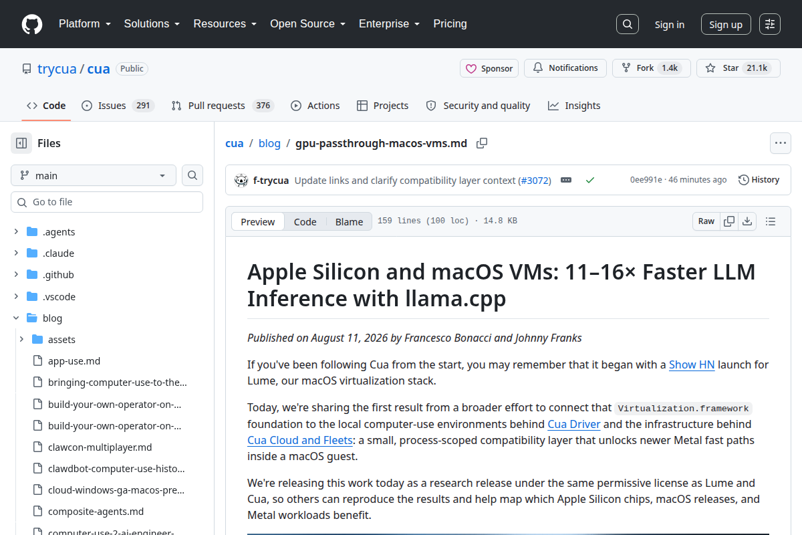
Task: Open pull request #3072 link
Action: (x=536, y=181)
